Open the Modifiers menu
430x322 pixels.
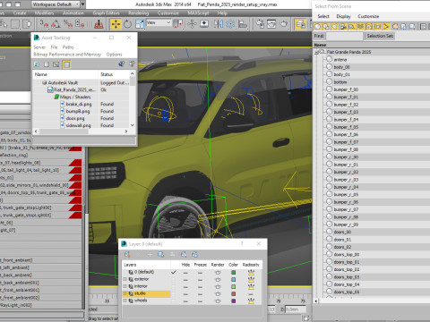pos(44,13)
